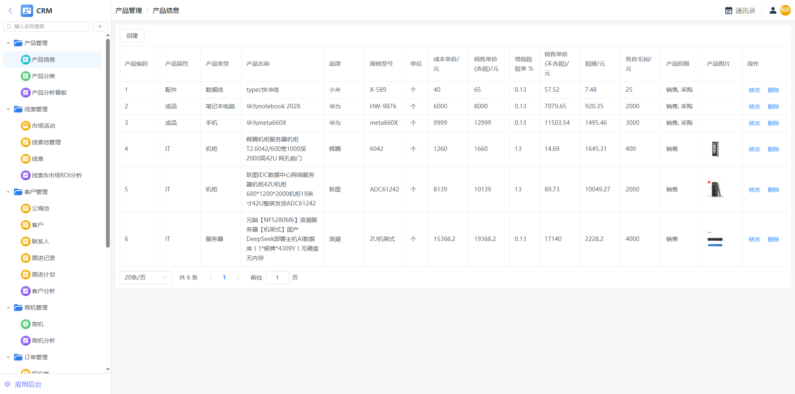Click the back arrow beside CRM
The height and width of the screenshot is (394, 795).
coord(11,11)
